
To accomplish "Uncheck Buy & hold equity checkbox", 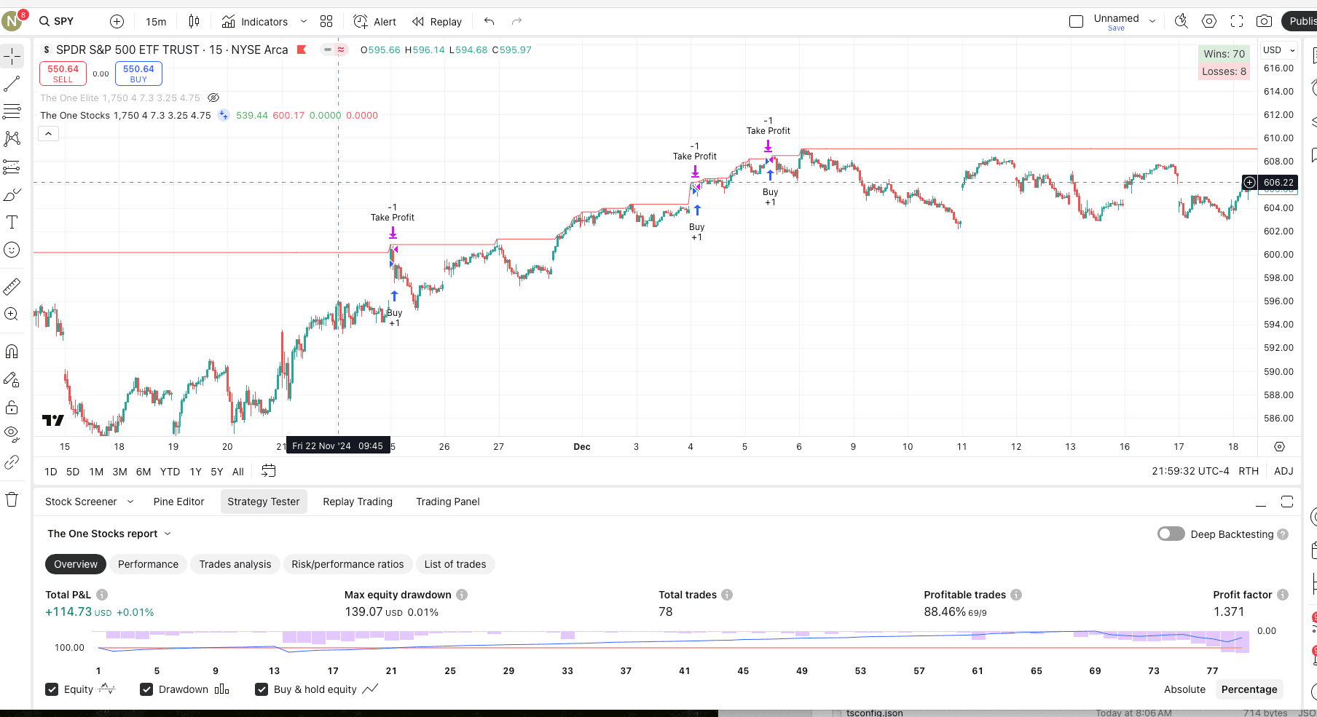I will (x=262, y=689).
